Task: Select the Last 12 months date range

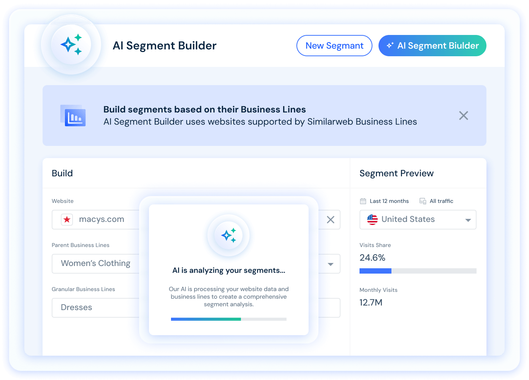Action: [x=389, y=201]
